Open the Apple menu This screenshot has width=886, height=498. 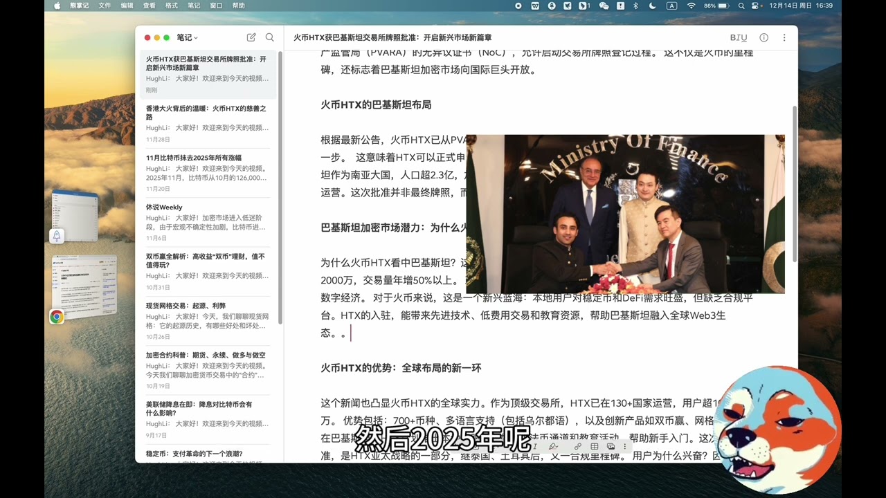[57, 6]
